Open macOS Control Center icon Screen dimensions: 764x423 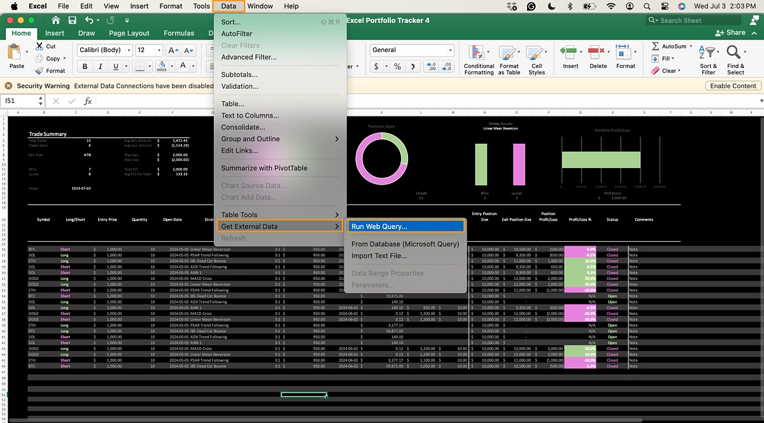pyautogui.click(x=665, y=6)
